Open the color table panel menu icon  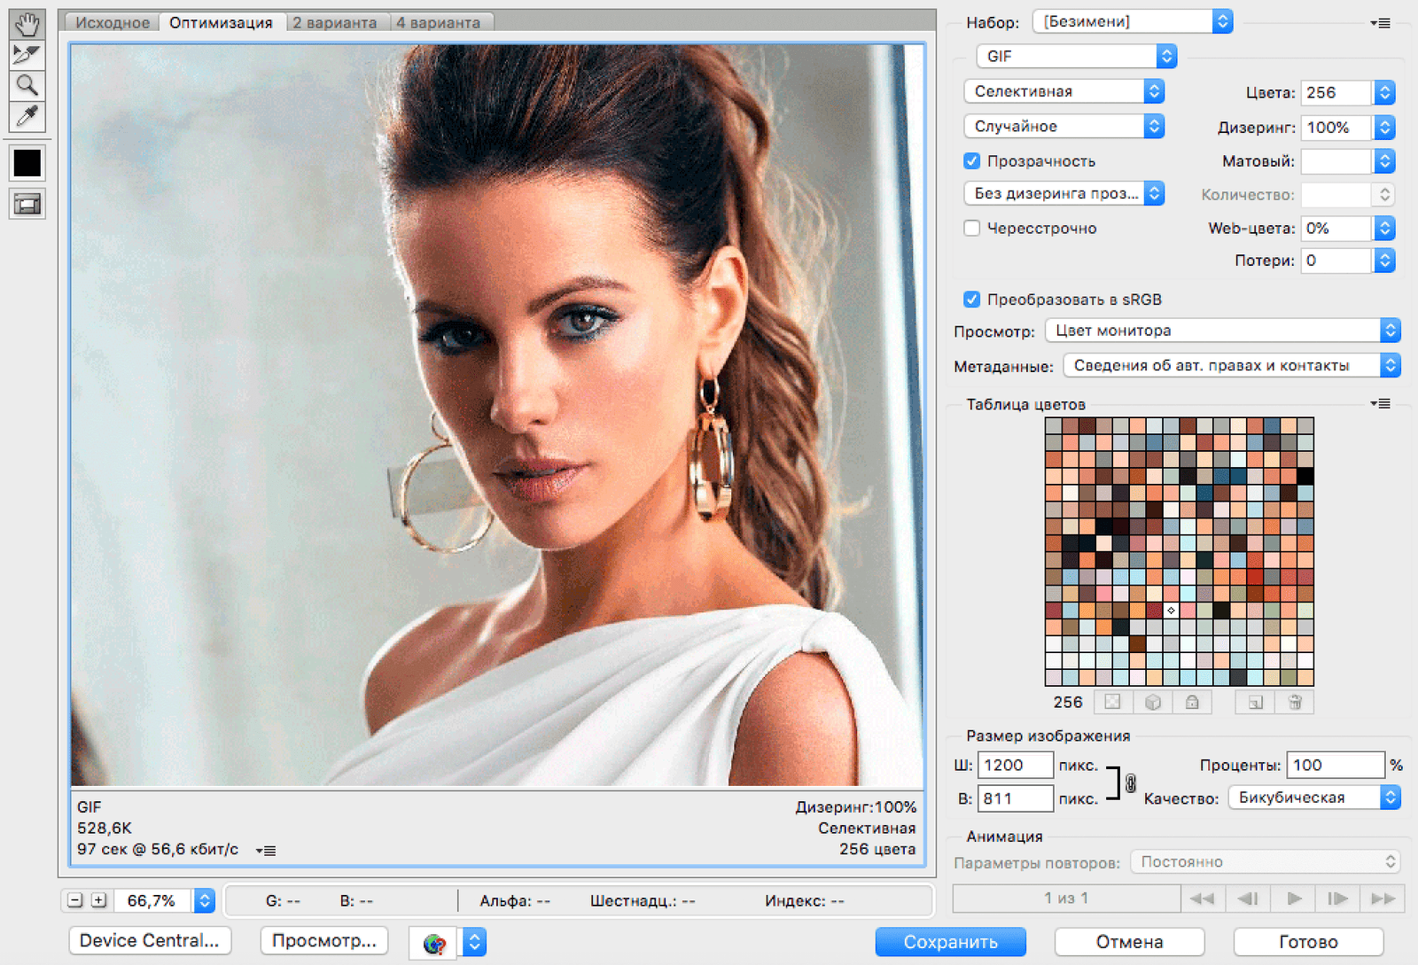click(x=1380, y=404)
